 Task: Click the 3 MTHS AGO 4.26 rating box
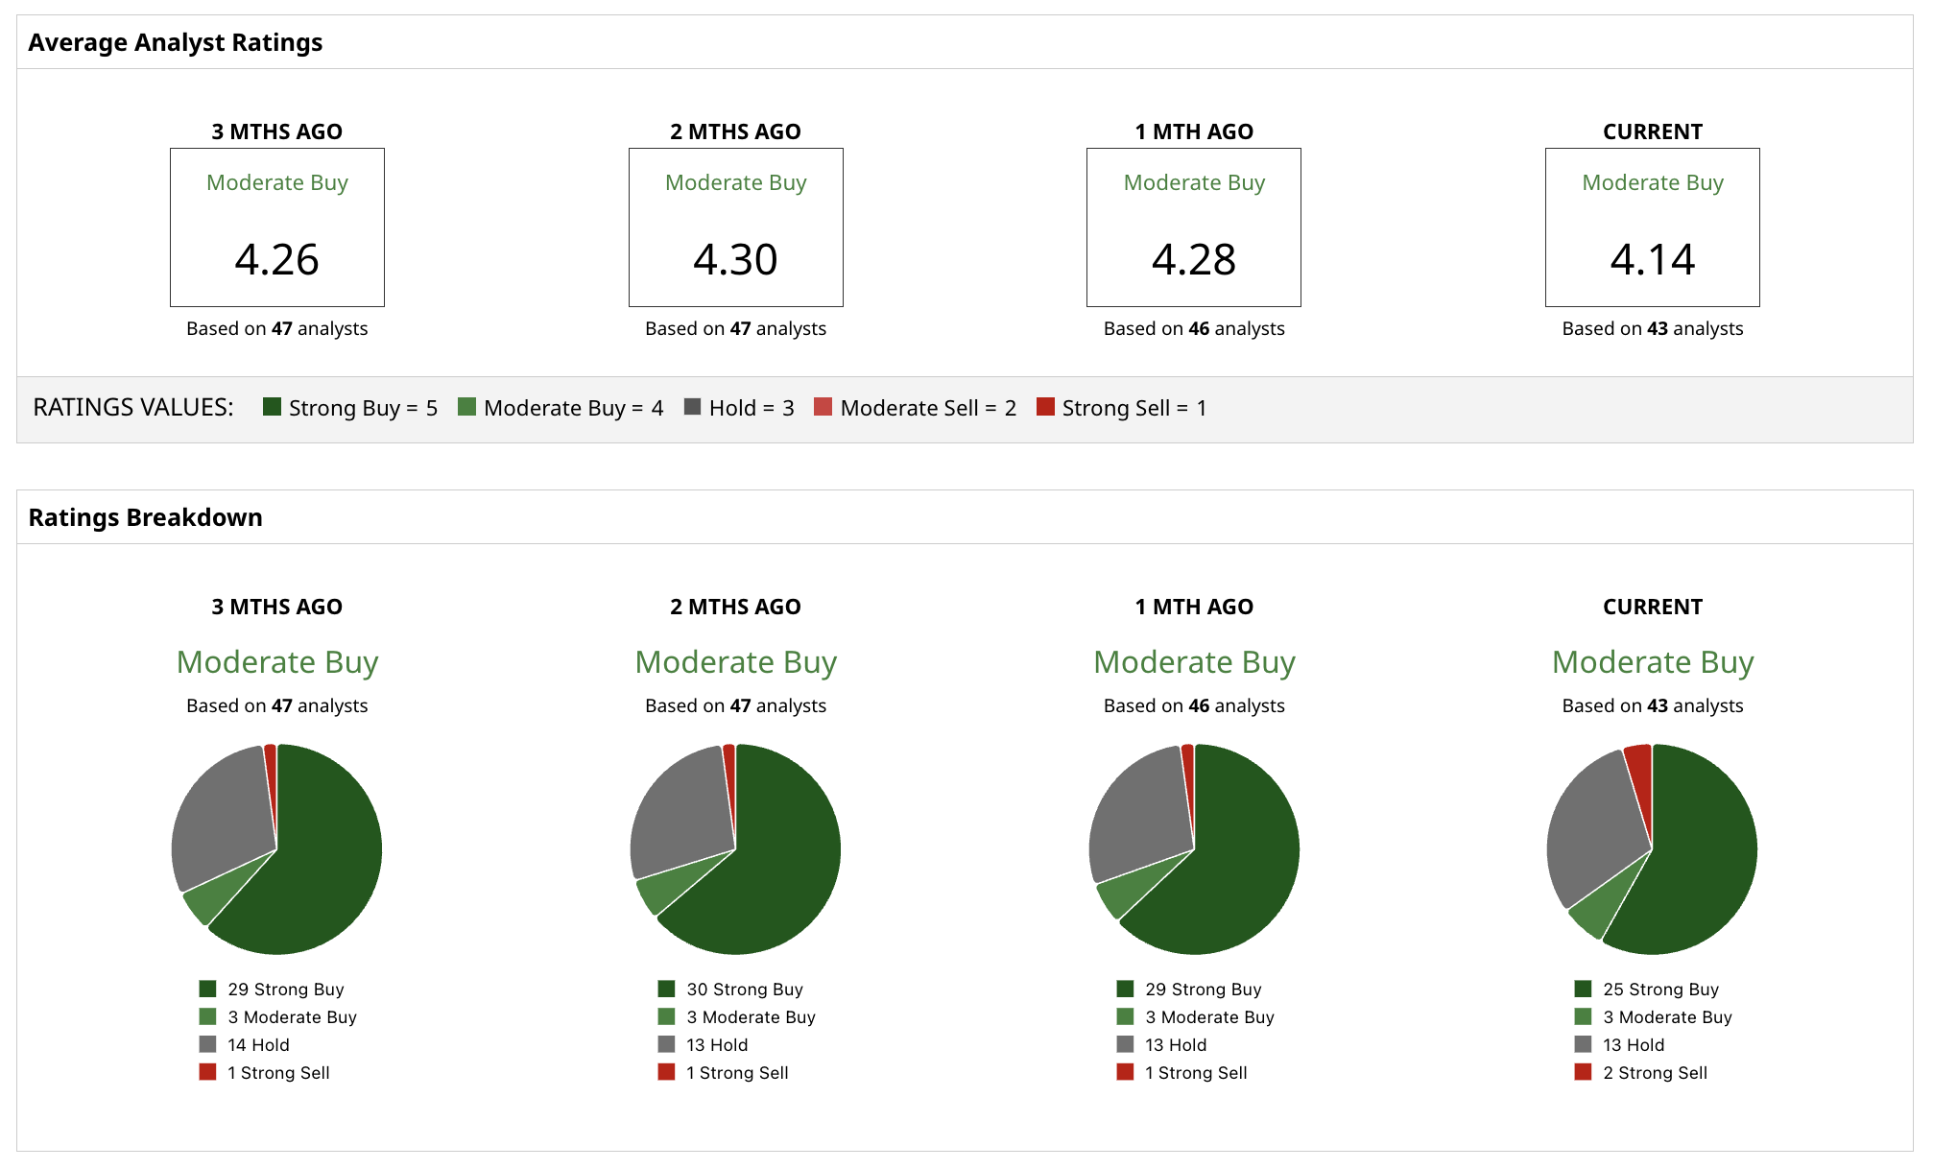277,227
